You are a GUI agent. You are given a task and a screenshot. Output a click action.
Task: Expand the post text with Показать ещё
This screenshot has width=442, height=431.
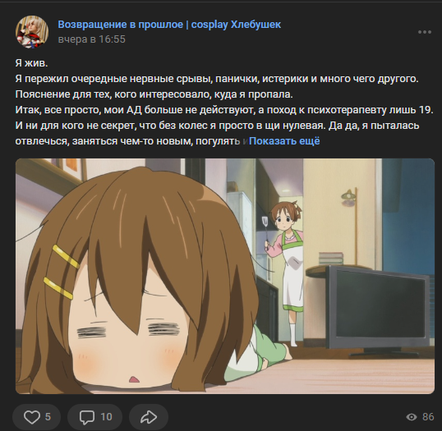click(x=284, y=141)
